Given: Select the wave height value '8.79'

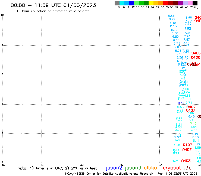Looking at the screenshot, I should [172, 19].
